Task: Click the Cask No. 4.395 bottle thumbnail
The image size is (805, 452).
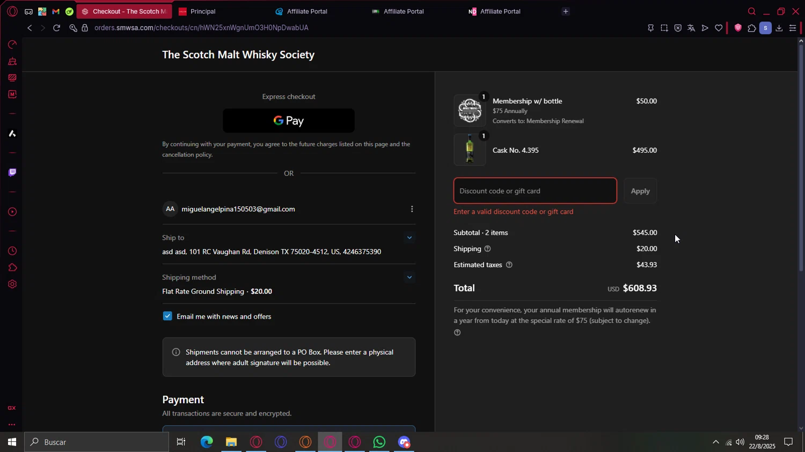Action: click(470, 150)
